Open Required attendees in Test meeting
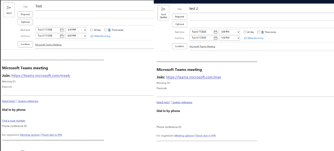 click(x=25, y=14)
